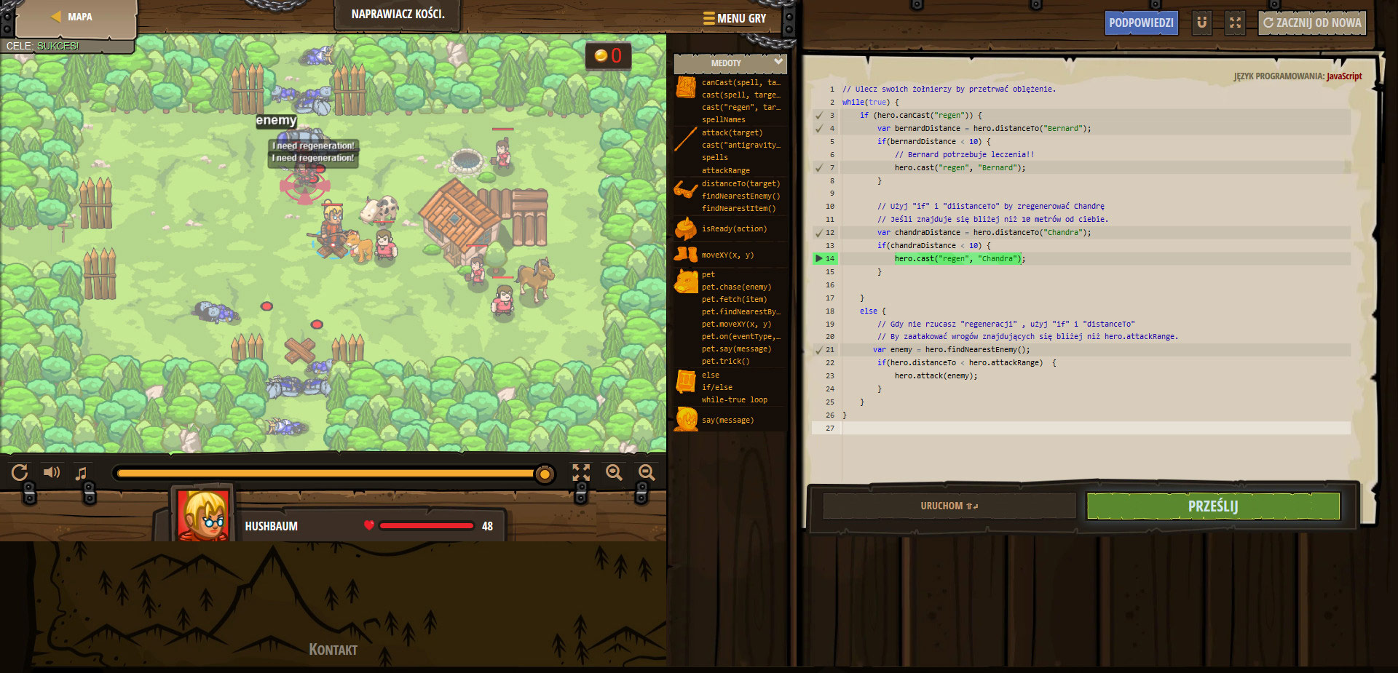Click the horse on the map
This screenshot has width=1398, height=673.
pyautogui.click(x=535, y=279)
